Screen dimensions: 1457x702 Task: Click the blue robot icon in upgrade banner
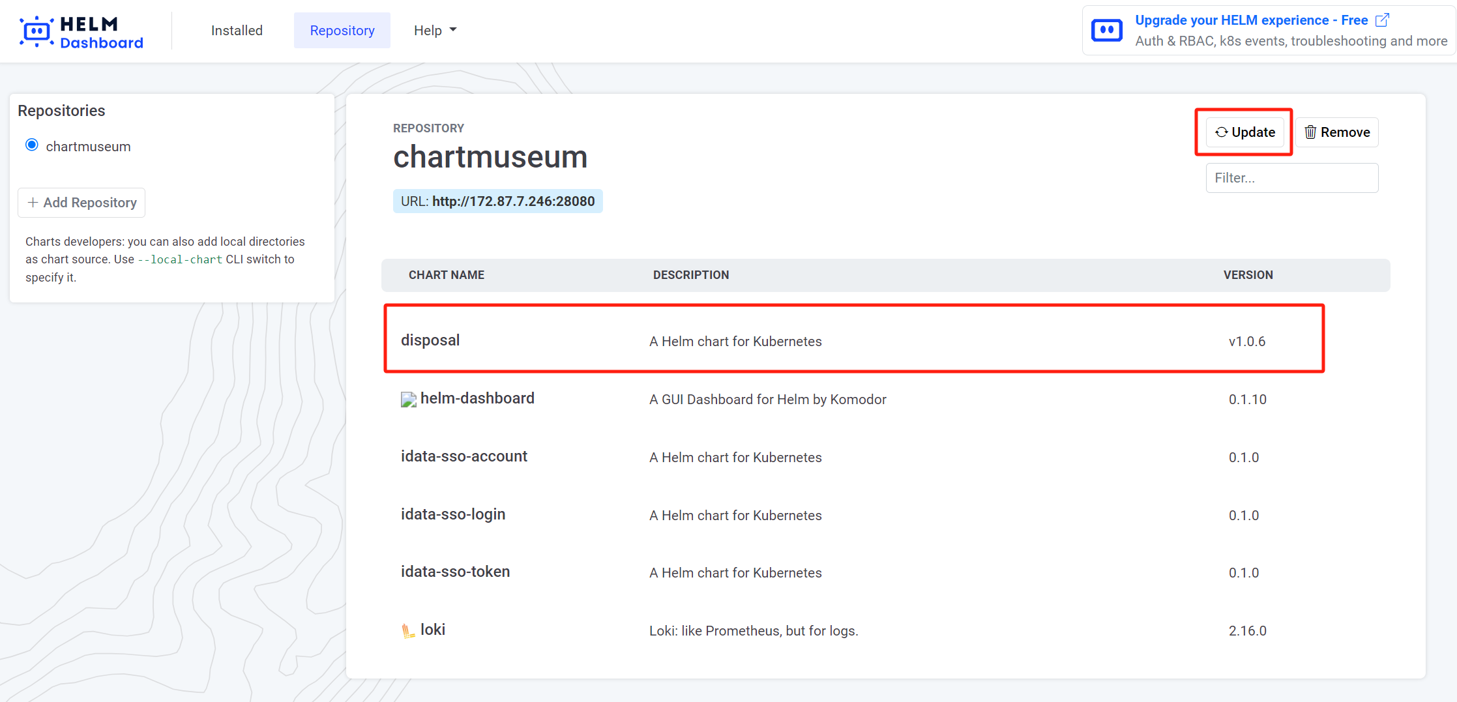coord(1106,29)
